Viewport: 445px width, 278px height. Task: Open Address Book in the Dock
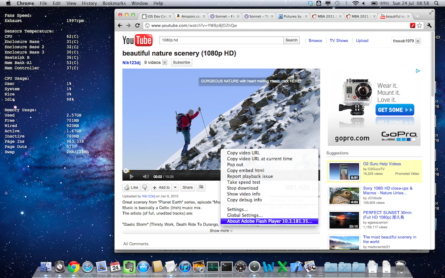tap(157, 267)
